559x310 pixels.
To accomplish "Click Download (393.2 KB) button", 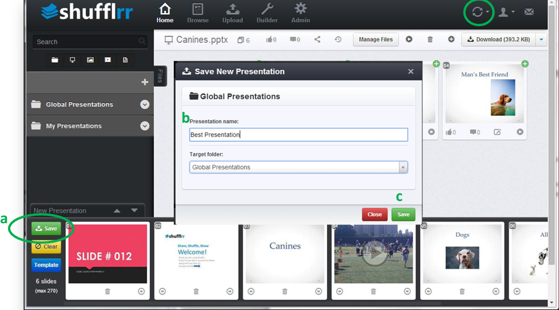I will (499, 39).
